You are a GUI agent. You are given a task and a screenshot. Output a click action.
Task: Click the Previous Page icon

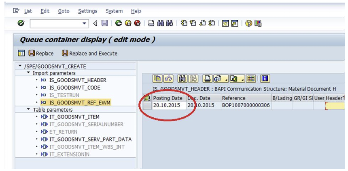[x=193, y=23]
